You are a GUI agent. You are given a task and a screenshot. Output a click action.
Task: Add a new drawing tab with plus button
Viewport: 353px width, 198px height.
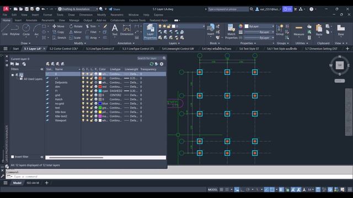347,49
